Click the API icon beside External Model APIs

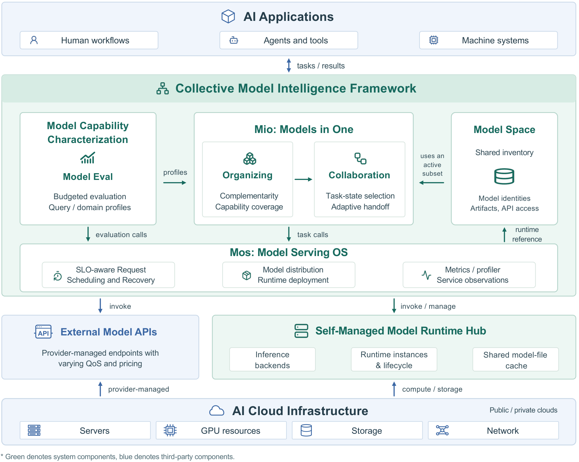pyautogui.click(x=43, y=332)
